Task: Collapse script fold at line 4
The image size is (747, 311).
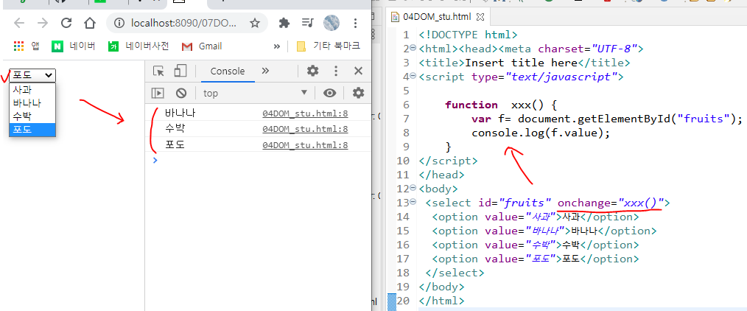Action: tap(413, 76)
